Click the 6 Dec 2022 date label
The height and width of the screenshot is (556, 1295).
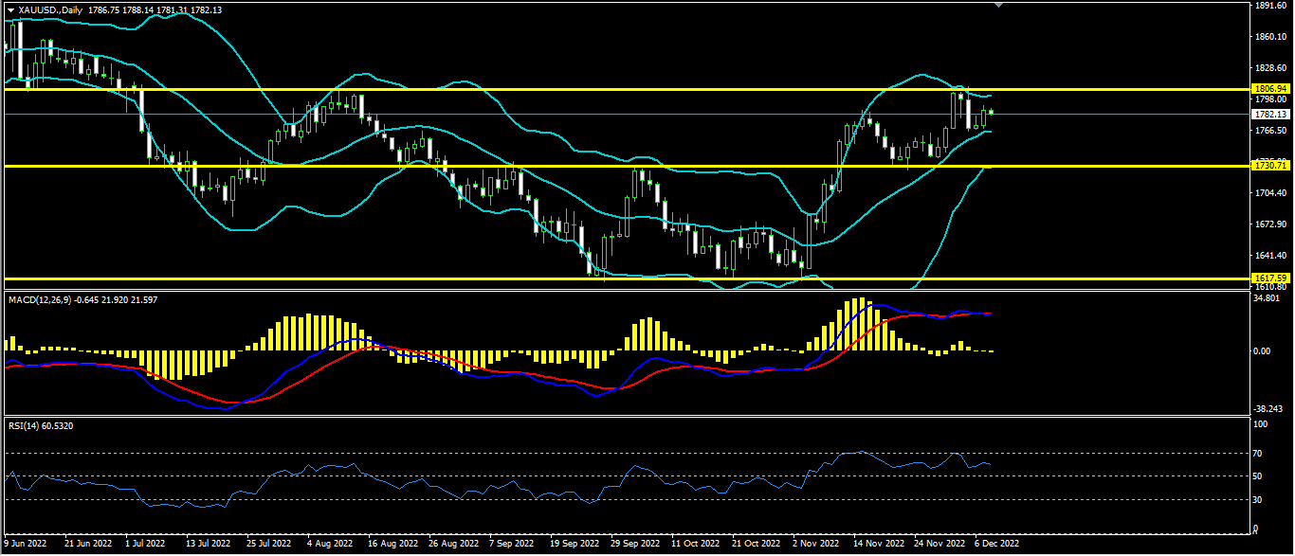point(996,545)
